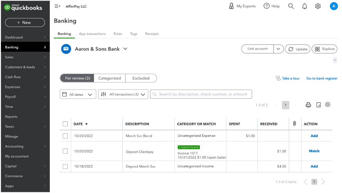The image size is (342, 193).
Task: Match the Deposit Clientpay transaction
Action: [314, 151]
